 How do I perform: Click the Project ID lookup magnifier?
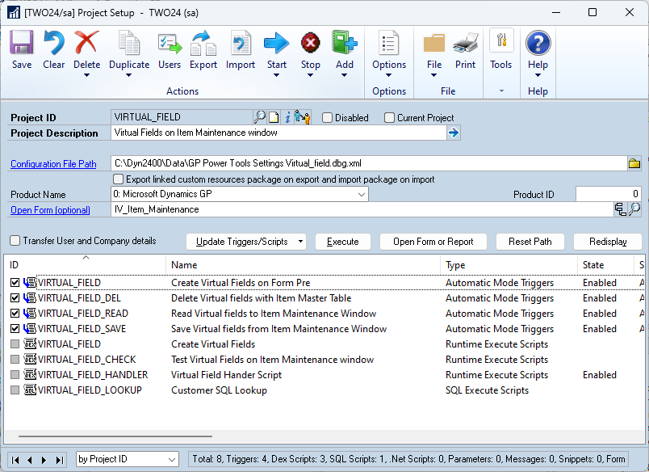pos(259,117)
